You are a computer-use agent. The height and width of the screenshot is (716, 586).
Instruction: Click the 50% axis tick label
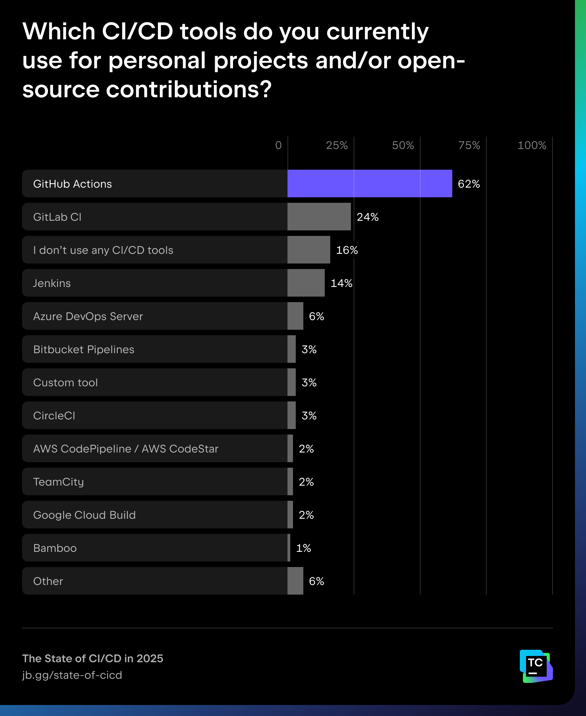pyautogui.click(x=403, y=145)
